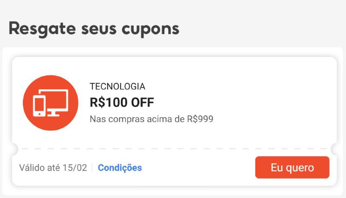Viewport: 346px width, 198px height.
Task: Click the divider between expiry date and Condições
Action: 92,168
